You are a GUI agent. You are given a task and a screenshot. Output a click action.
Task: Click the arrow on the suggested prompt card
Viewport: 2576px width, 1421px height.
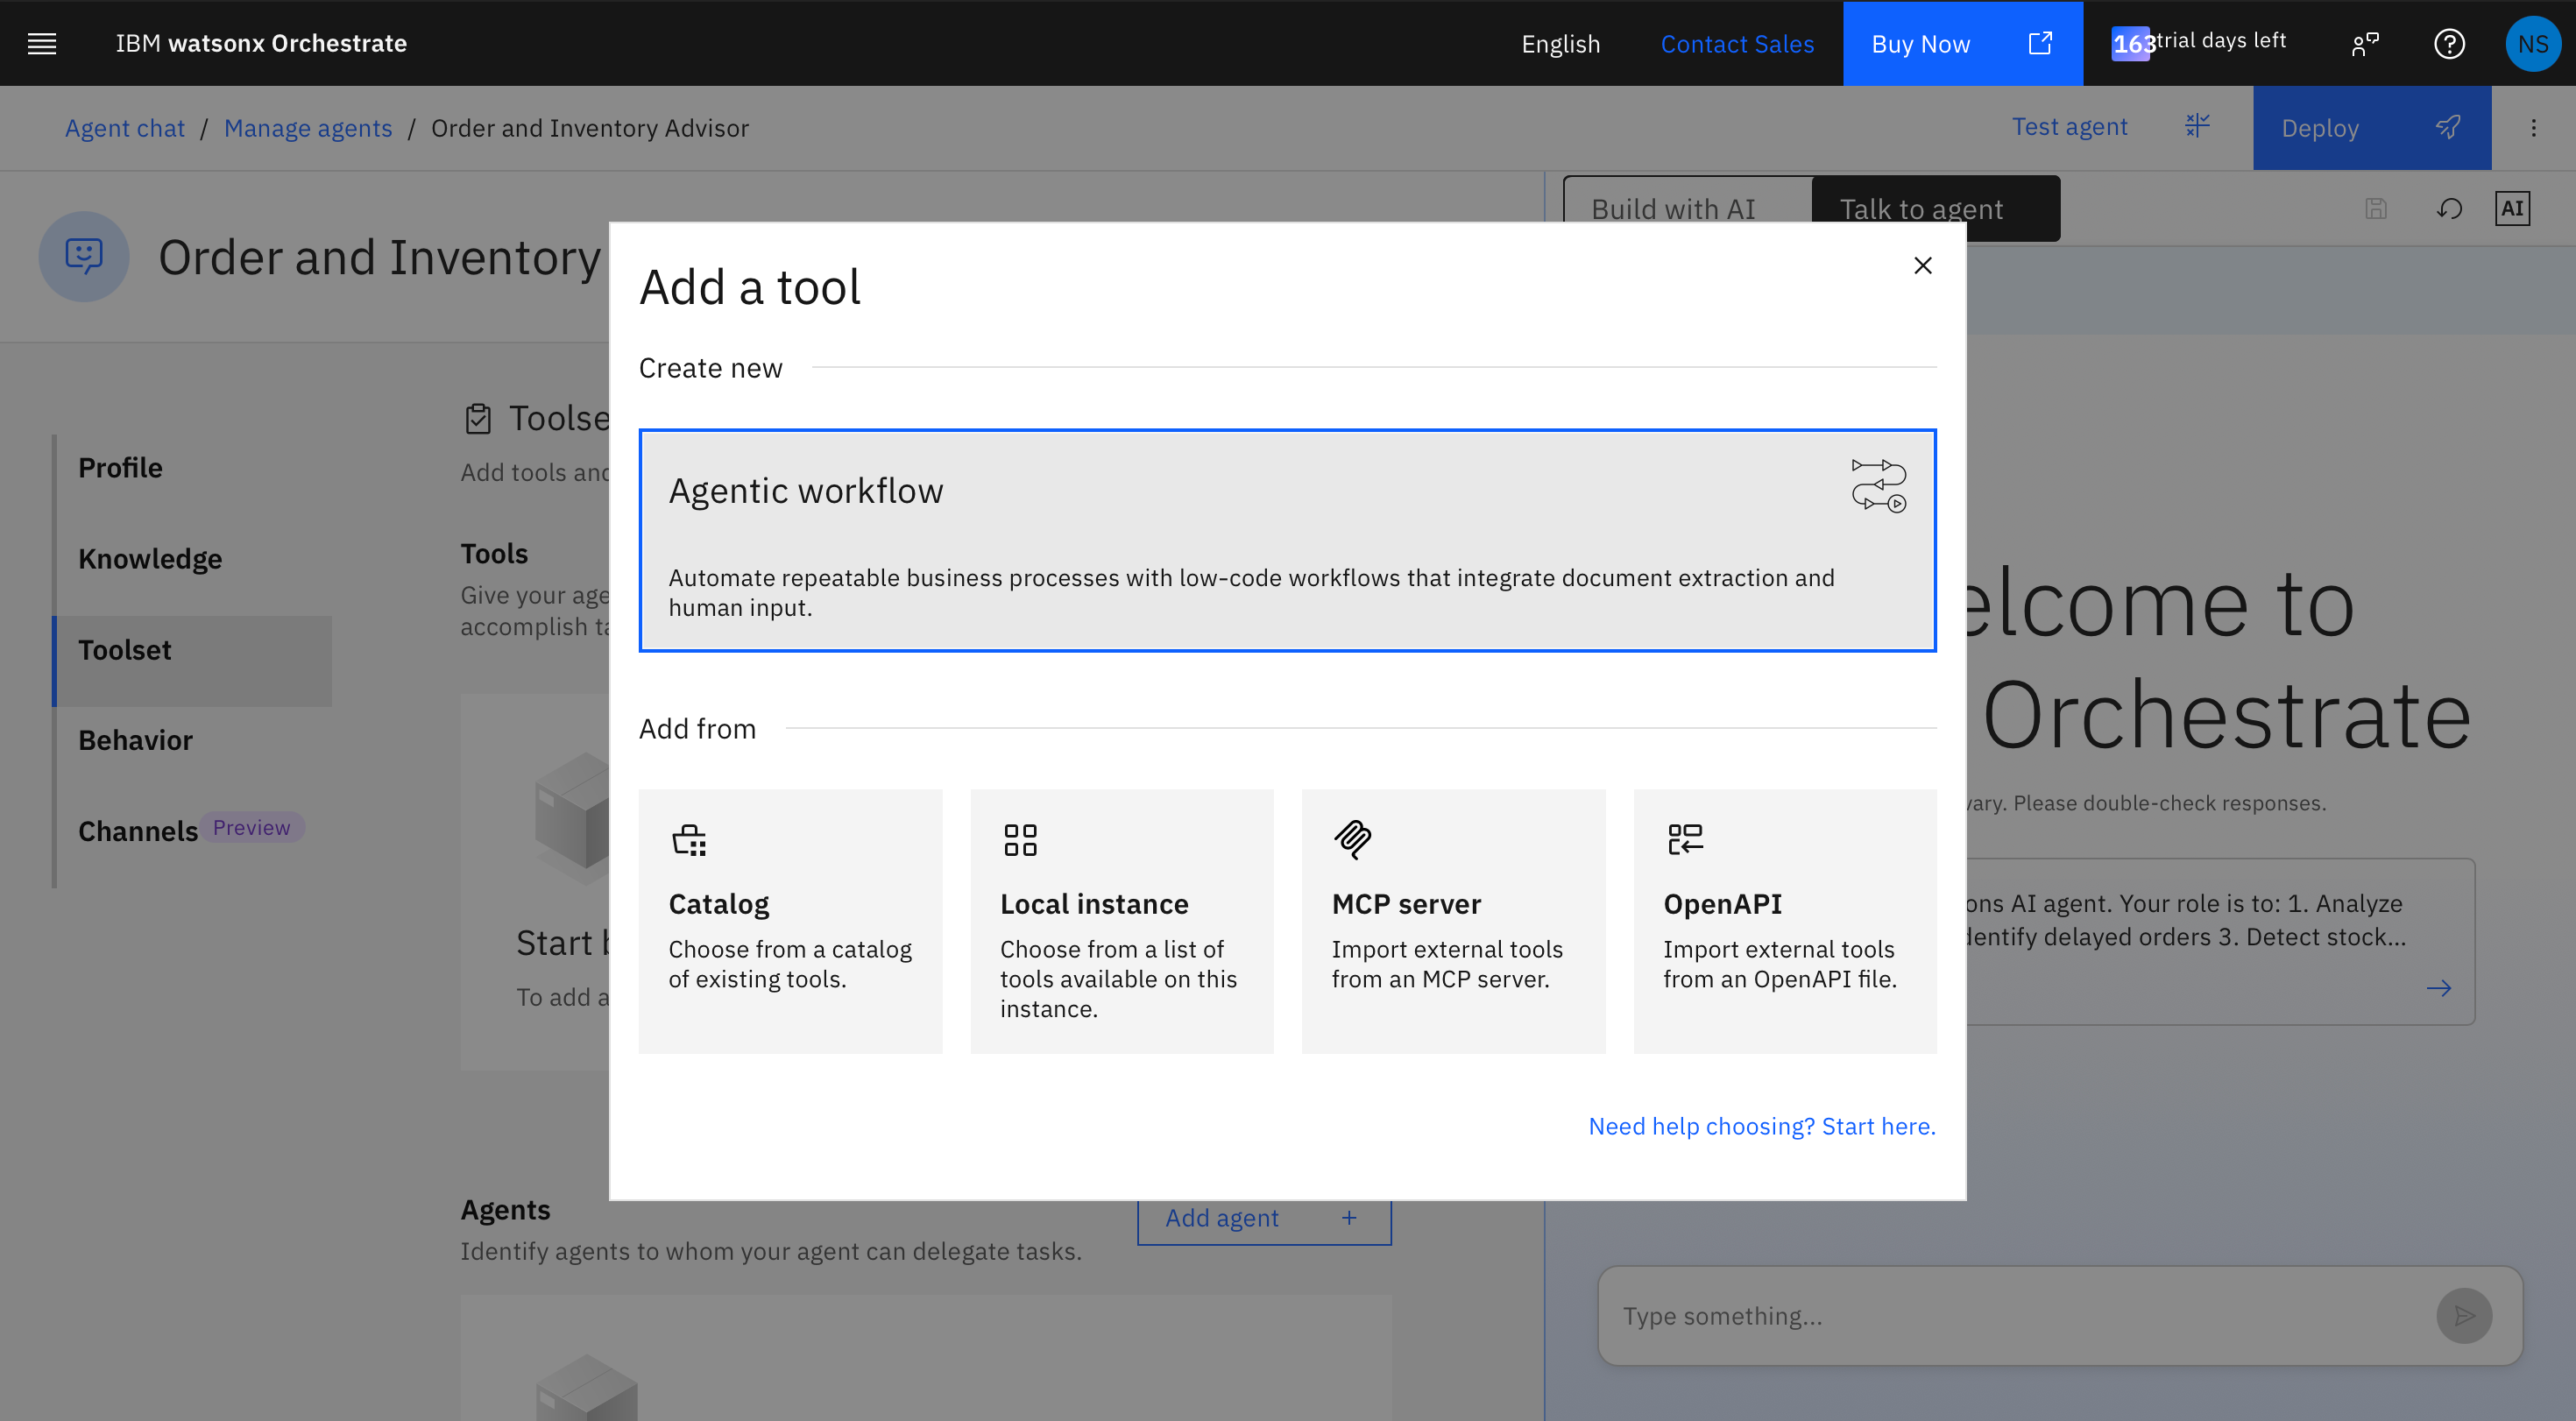click(x=2439, y=988)
